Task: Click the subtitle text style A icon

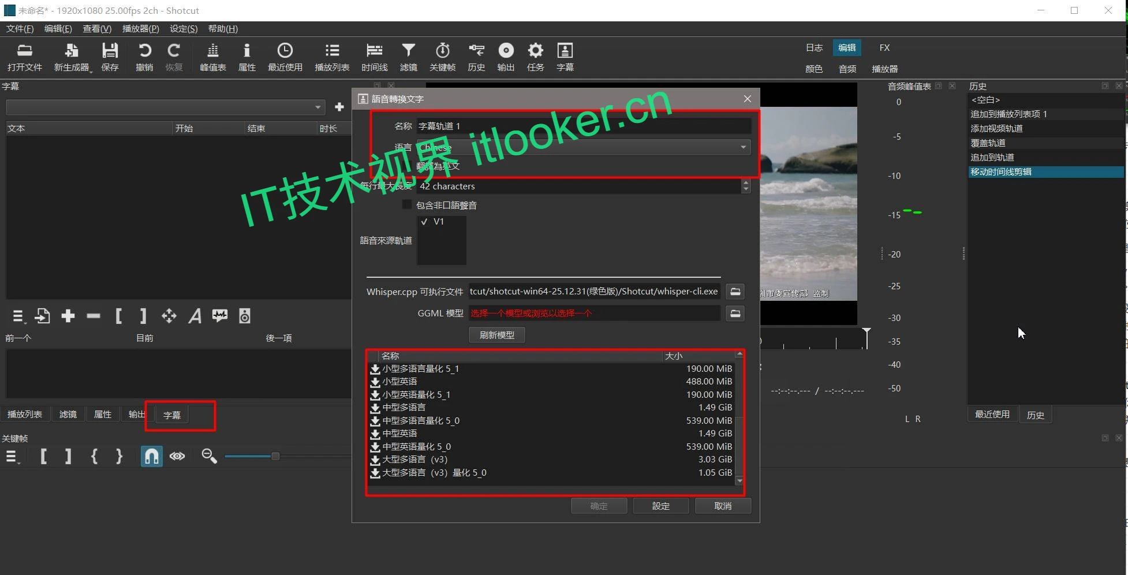Action: (195, 316)
